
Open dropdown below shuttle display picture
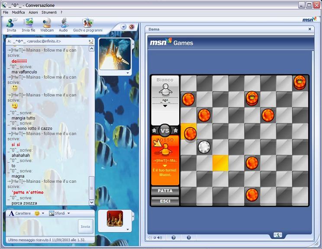pos(128,73)
